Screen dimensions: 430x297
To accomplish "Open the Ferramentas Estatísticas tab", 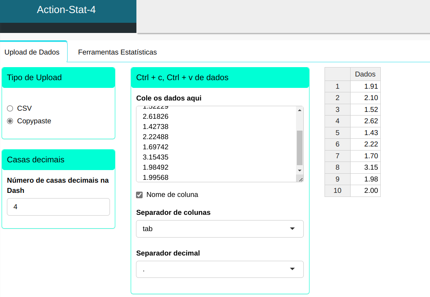I will [117, 52].
